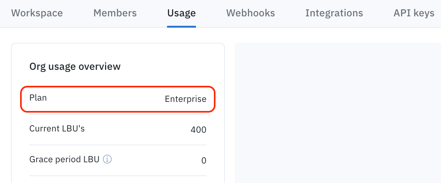The width and height of the screenshot is (441, 183).
Task: Click the blue underline beneath Usage tab
Action: 181,26
